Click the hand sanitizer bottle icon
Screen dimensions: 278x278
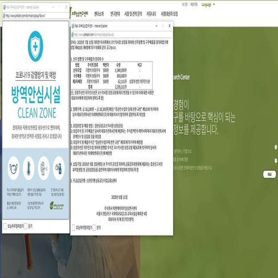[x=58, y=168]
